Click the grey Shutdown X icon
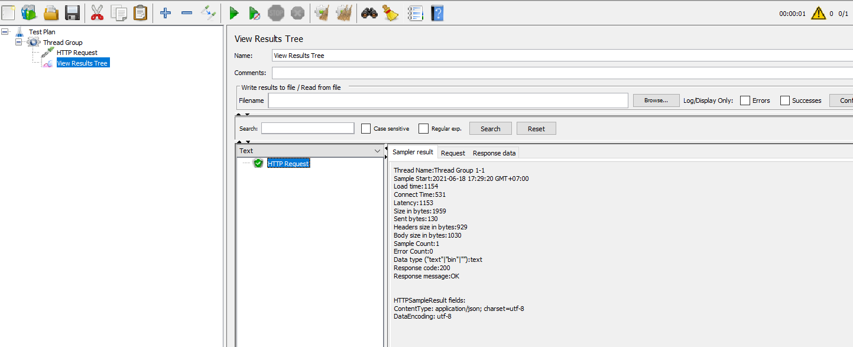853x347 pixels. pyautogui.click(x=297, y=12)
